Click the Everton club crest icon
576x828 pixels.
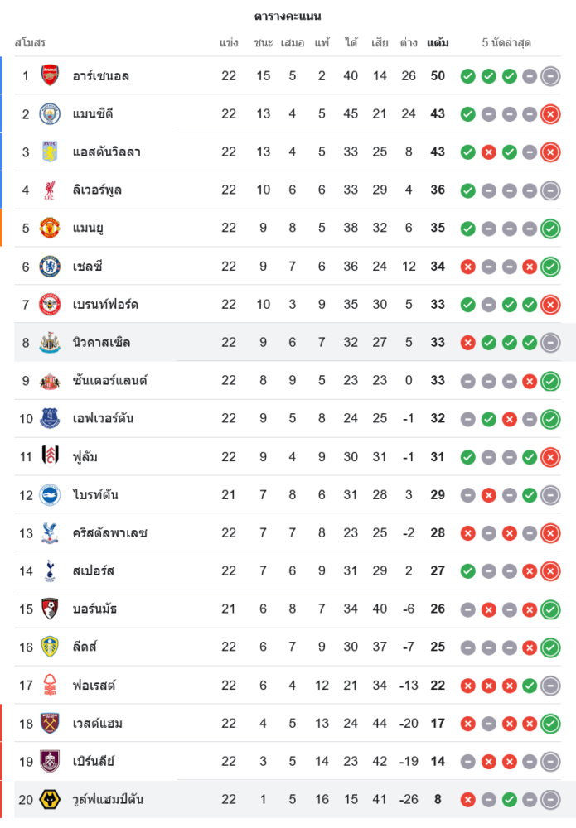click(50, 419)
